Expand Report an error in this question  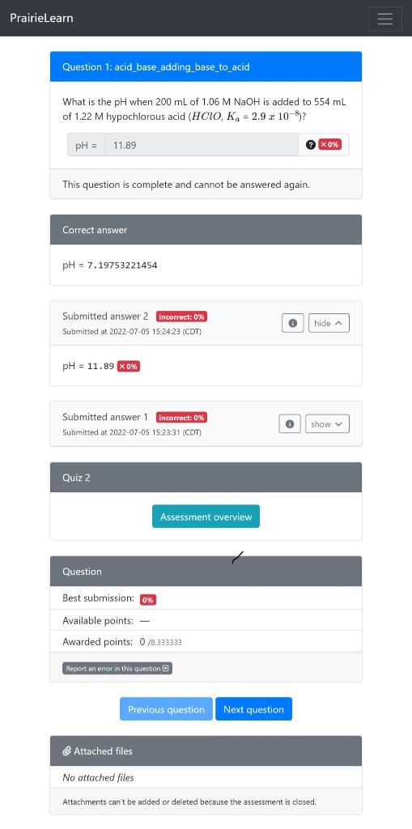[117, 669]
